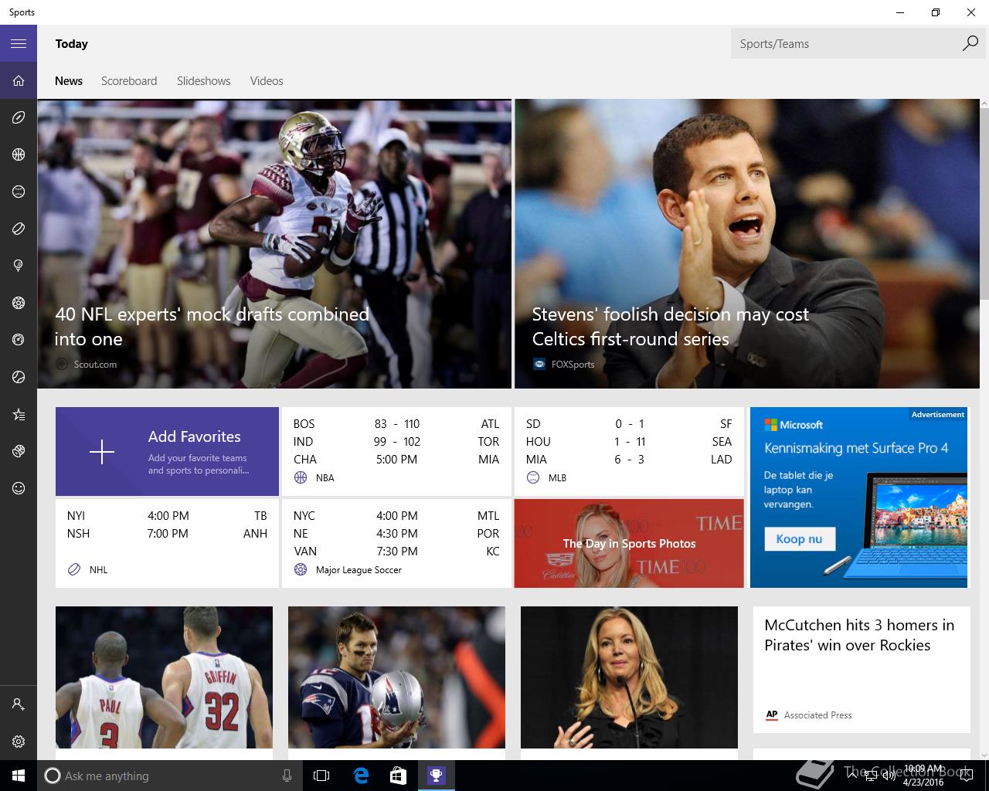989x791 pixels.
Task: Open the taskbar action center icon
Action: [x=967, y=776]
